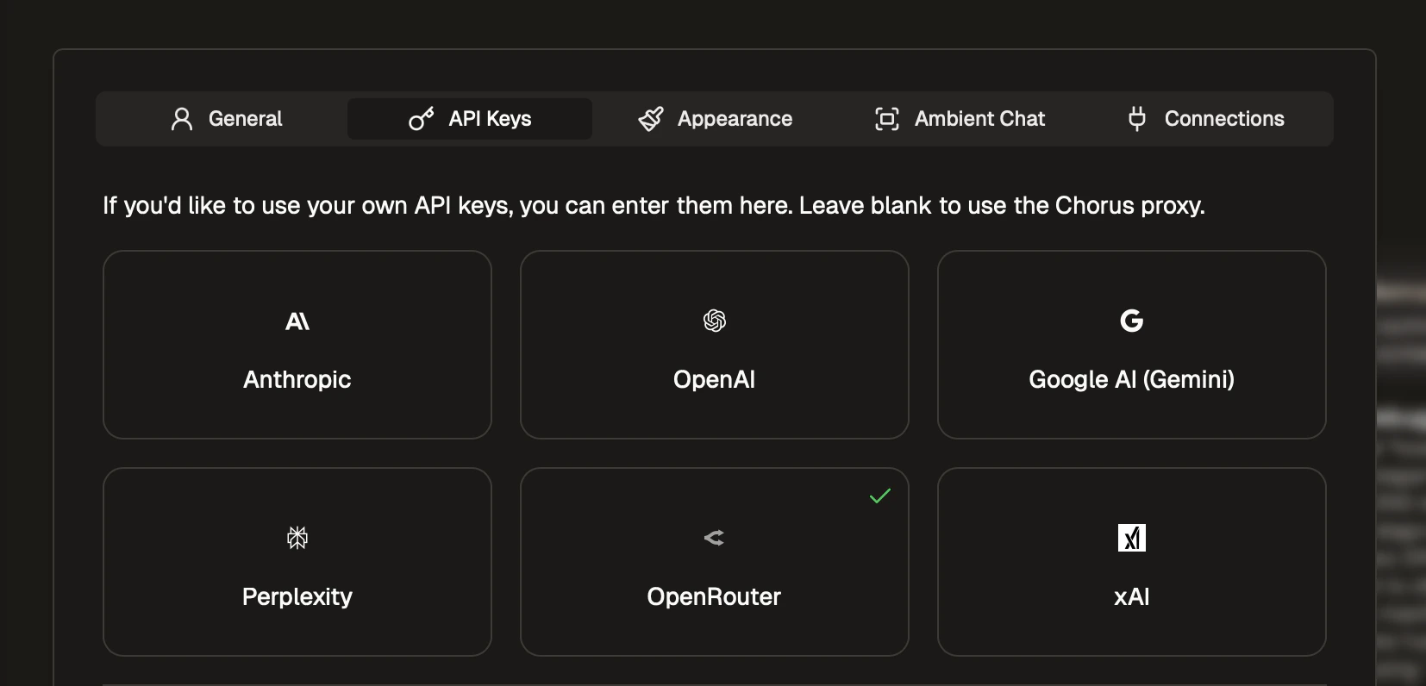1426x686 pixels.
Task: Click the OpenRouter logo icon
Action: (x=714, y=538)
